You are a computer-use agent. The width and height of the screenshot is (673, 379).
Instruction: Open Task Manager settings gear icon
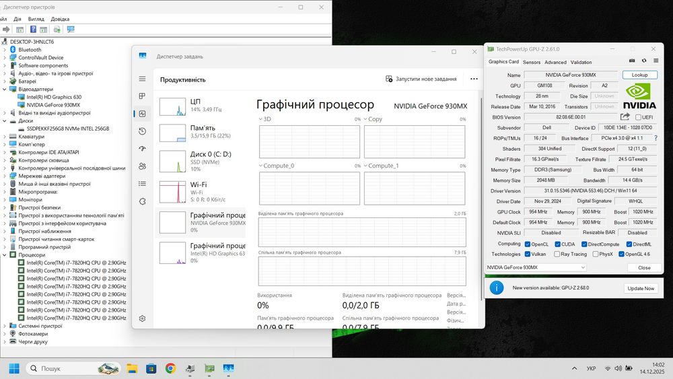142,318
